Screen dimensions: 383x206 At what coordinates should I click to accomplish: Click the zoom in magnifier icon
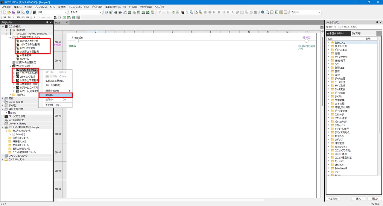point(263,12)
